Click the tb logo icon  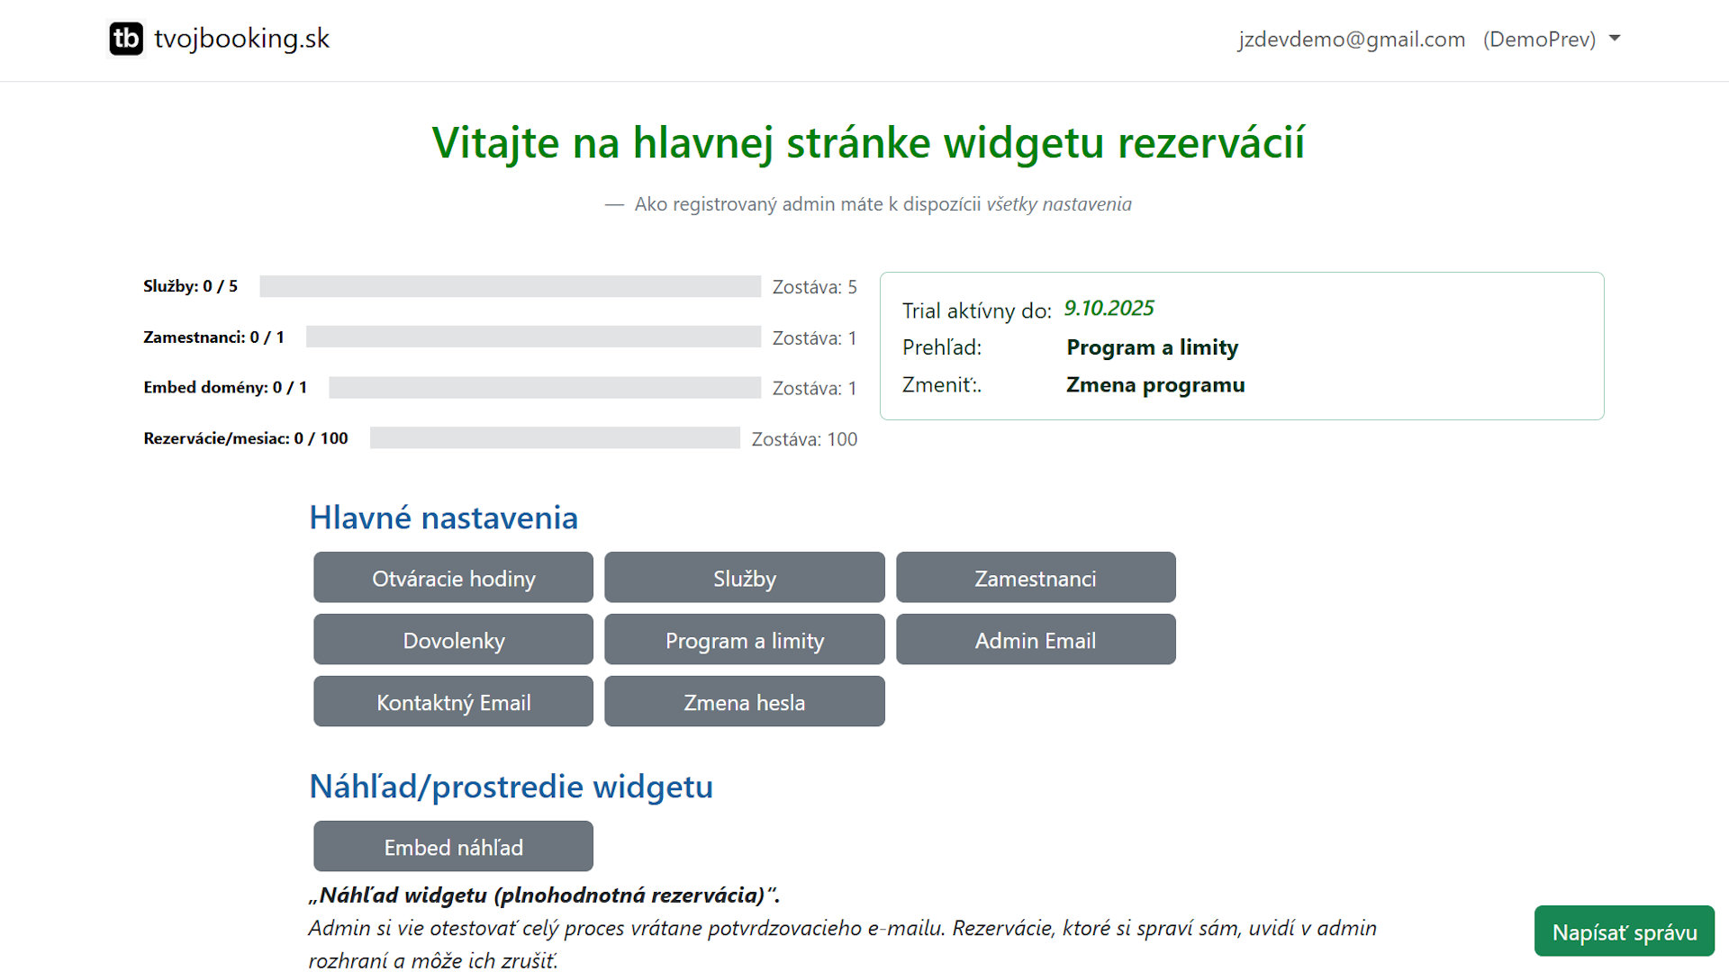(x=126, y=39)
